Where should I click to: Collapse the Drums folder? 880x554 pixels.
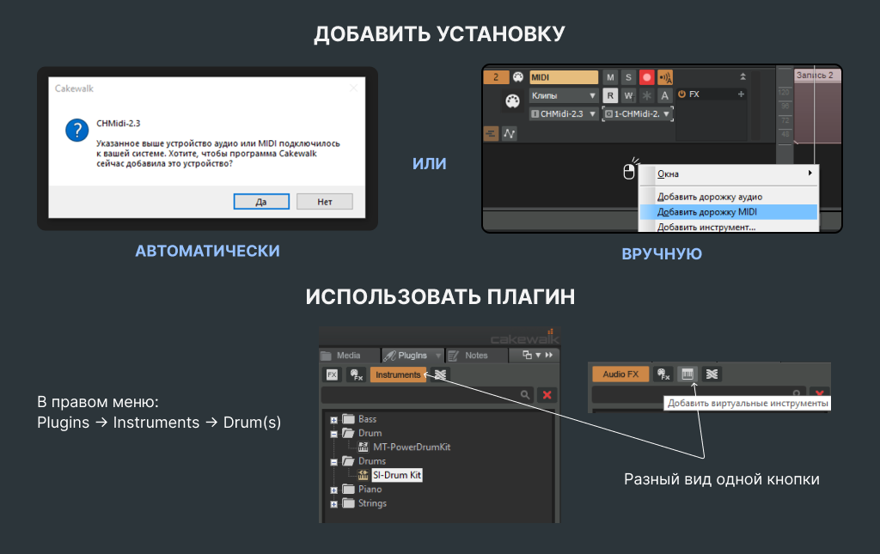(334, 462)
